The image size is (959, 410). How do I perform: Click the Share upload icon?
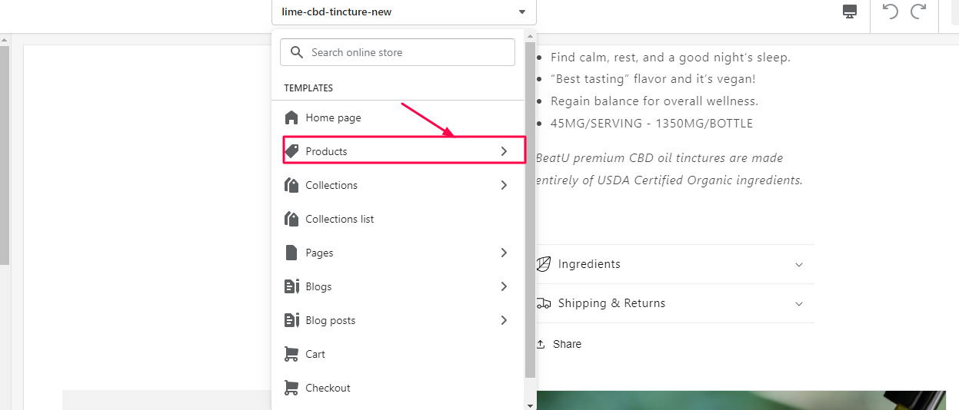coord(541,344)
